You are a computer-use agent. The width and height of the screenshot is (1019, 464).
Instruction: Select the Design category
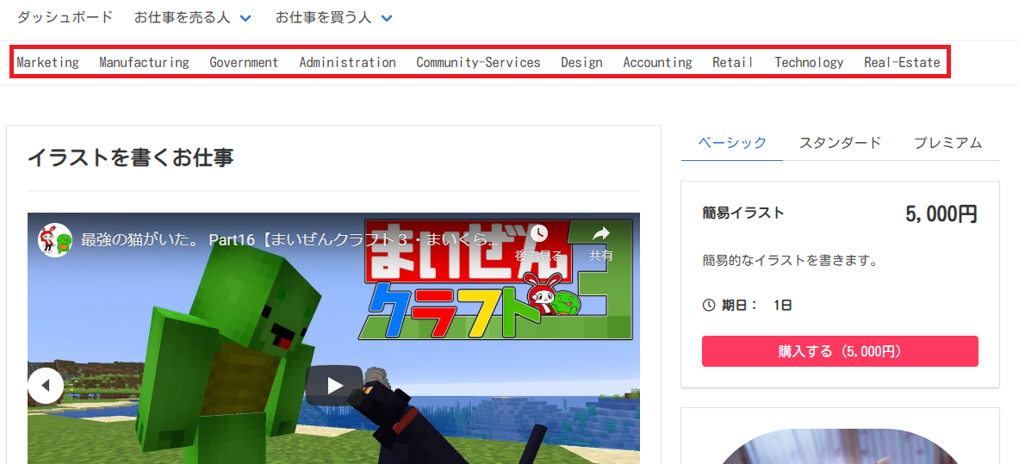tap(581, 62)
